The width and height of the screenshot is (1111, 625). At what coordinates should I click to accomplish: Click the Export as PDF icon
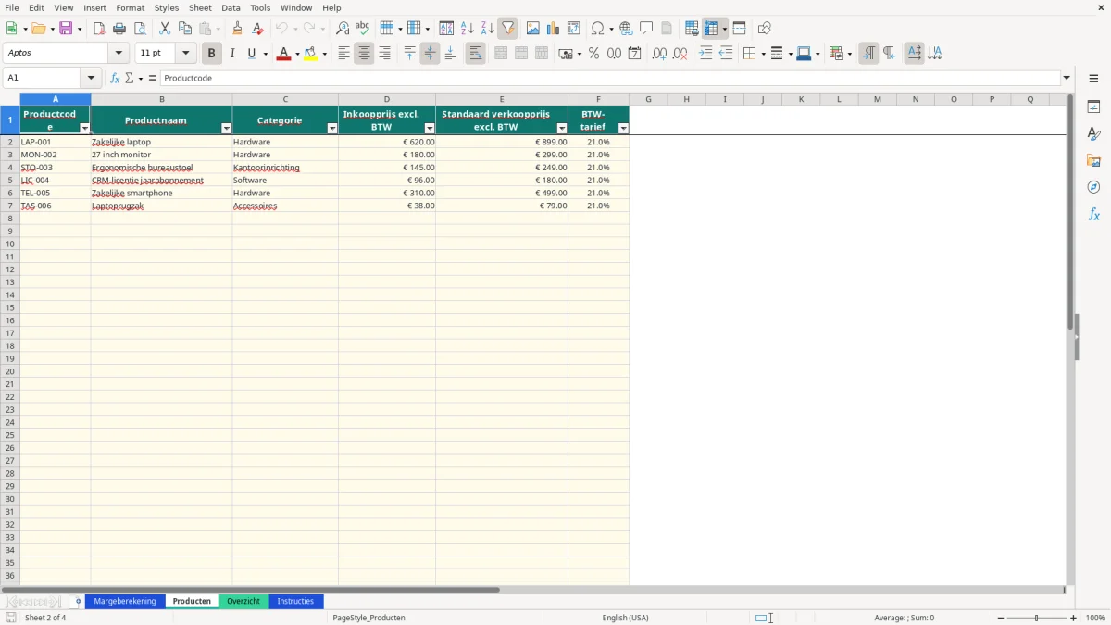click(99, 29)
